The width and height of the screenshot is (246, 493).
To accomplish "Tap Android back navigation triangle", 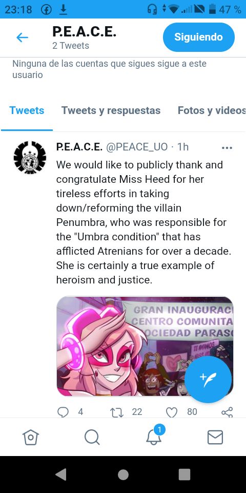I will click(x=61, y=474).
